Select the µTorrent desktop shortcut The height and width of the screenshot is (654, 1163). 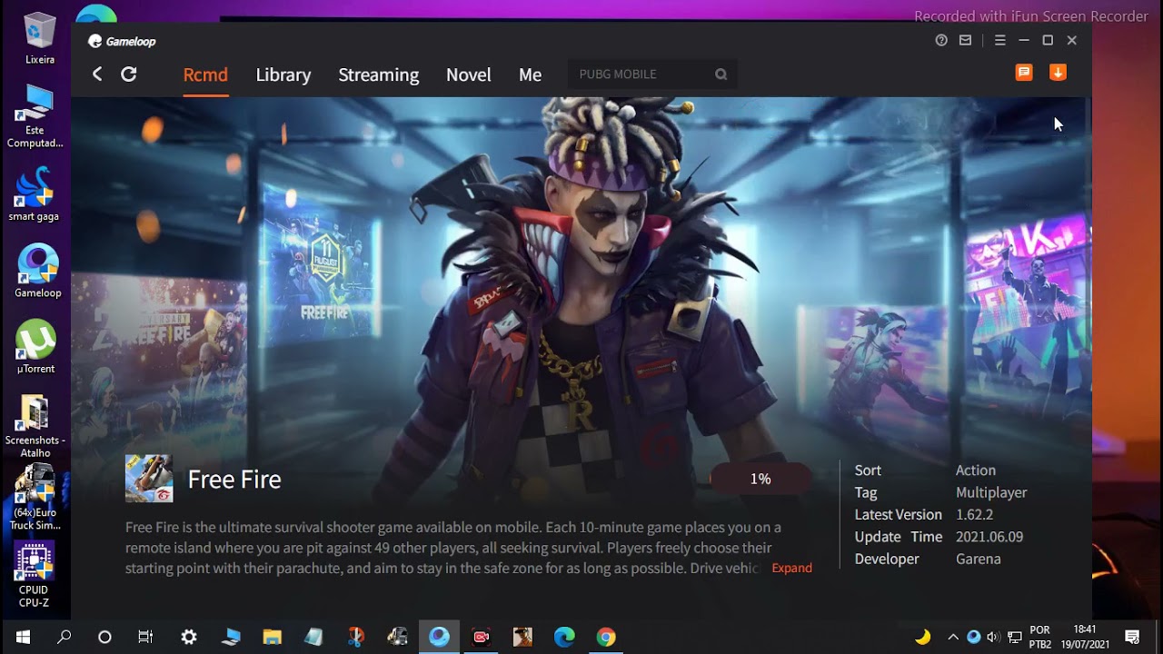pyautogui.click(x=36, y=347)
